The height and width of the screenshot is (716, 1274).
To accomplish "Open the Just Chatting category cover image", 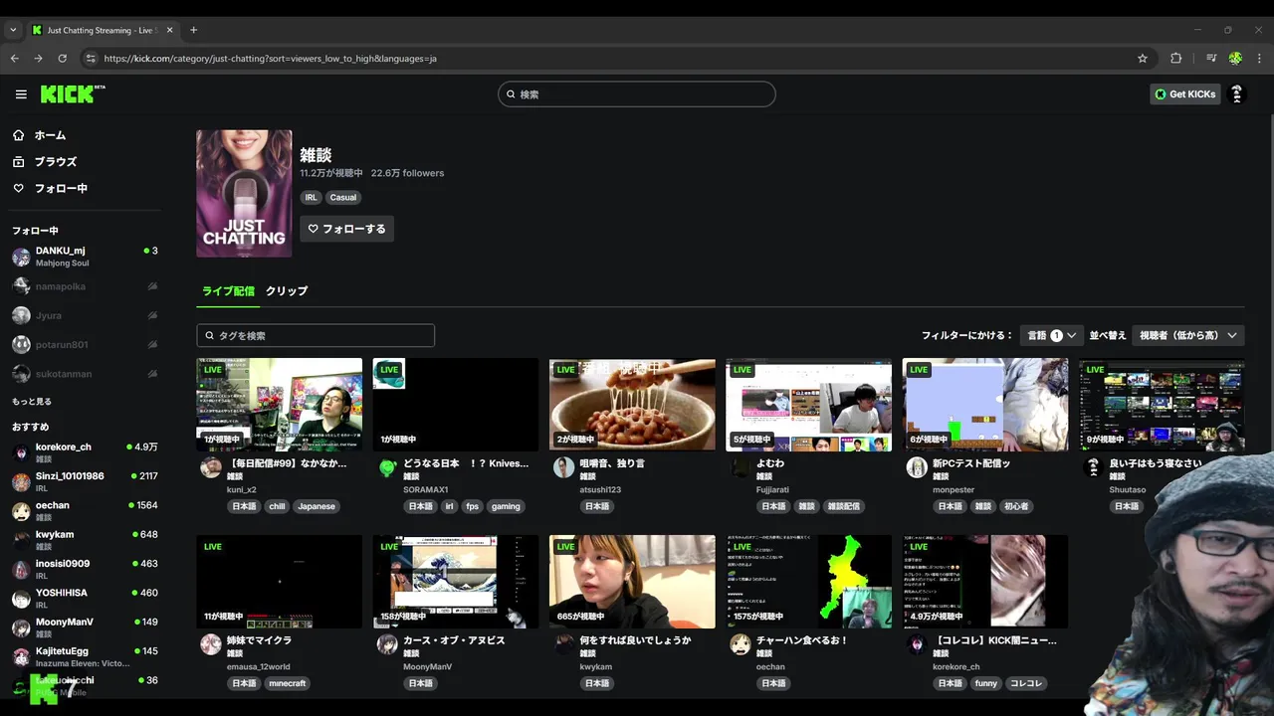I will pyautogui.click(x=244, y=193).
